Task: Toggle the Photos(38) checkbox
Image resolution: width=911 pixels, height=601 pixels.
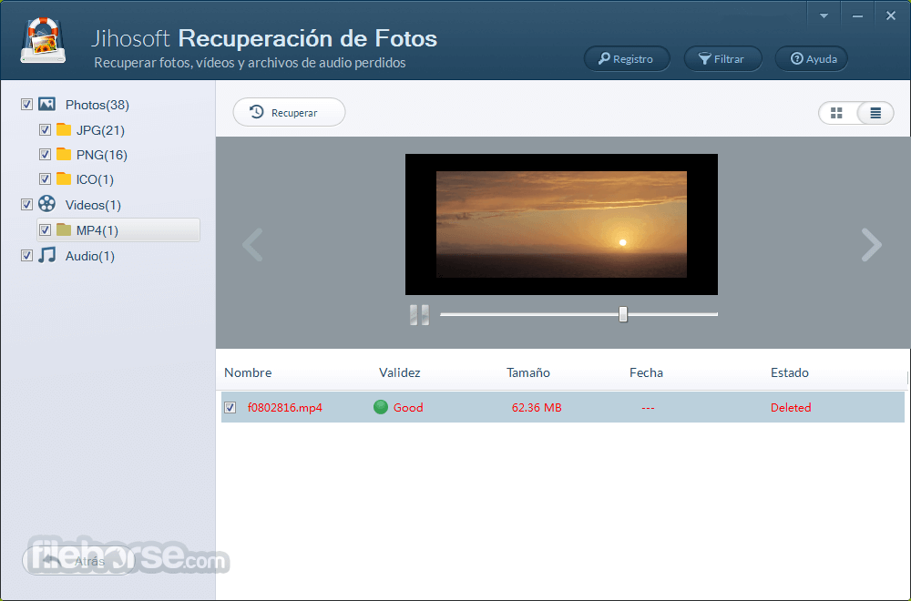Action: 26,105
